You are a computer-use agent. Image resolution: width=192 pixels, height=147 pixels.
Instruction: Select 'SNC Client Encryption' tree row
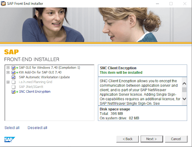(x=34, y=92)
